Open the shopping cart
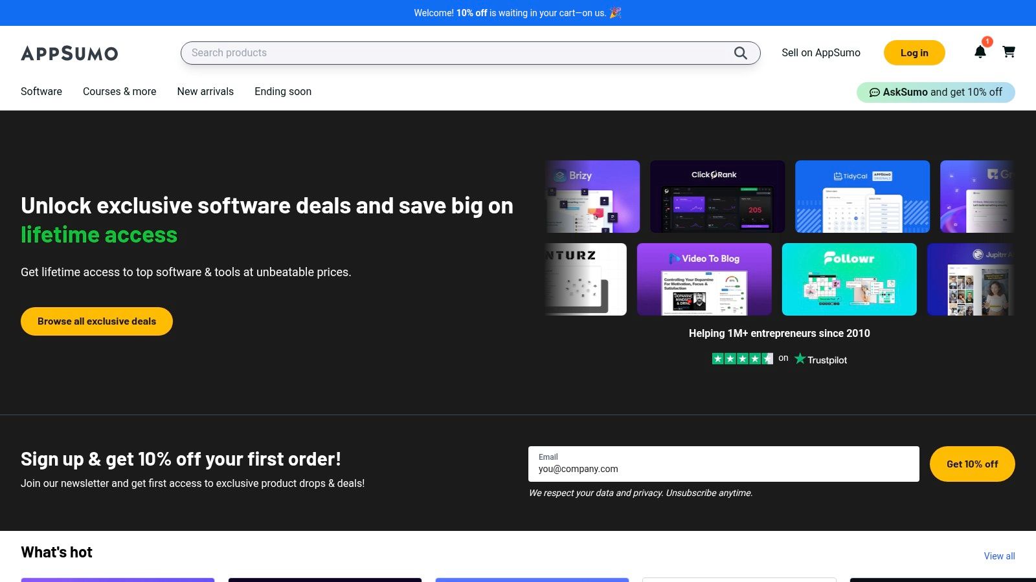This screenshot has width=1036, height=582. pos(1009,52)
